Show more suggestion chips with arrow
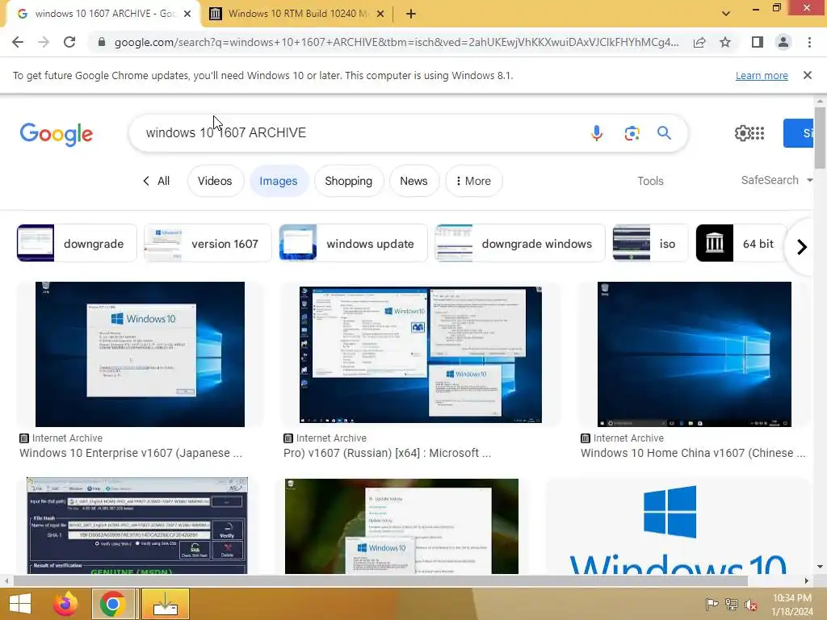 tap(802, 246)
